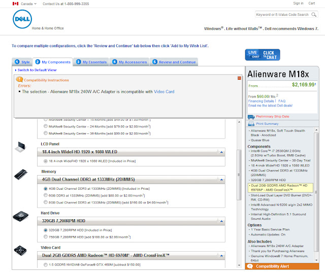Click the Canada flag icon
The image size is (325, 273).
[x=15, y=4]
